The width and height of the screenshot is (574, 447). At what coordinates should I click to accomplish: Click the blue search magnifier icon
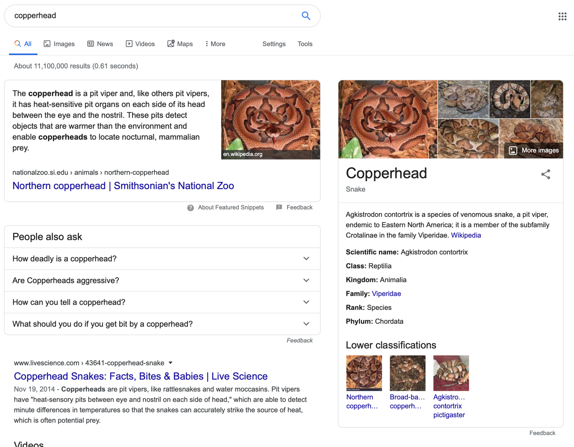tap(306, 16)
